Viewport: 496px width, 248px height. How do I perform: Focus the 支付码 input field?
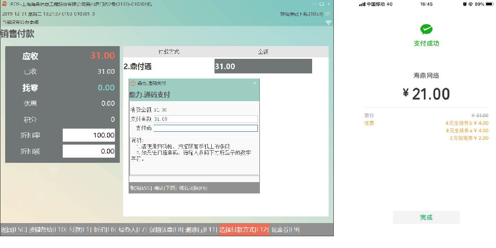(206, 128)
